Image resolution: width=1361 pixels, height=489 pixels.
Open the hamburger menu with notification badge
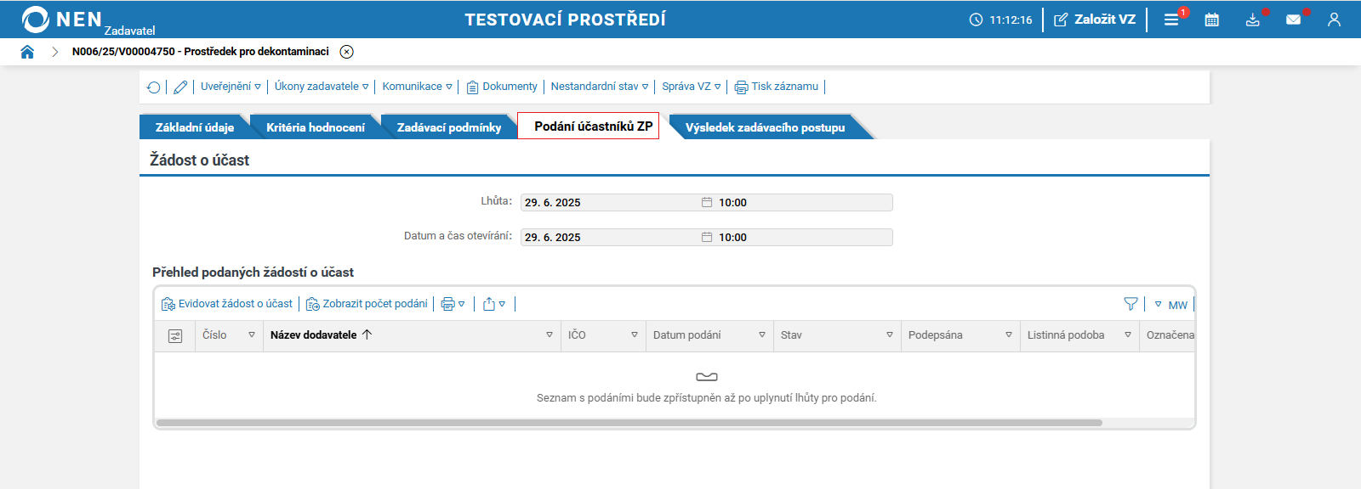point(1171,20)
